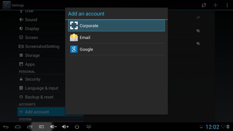
Task: Click the ScreenshotSetting camera icon
Action: click(x=21, y=47)
